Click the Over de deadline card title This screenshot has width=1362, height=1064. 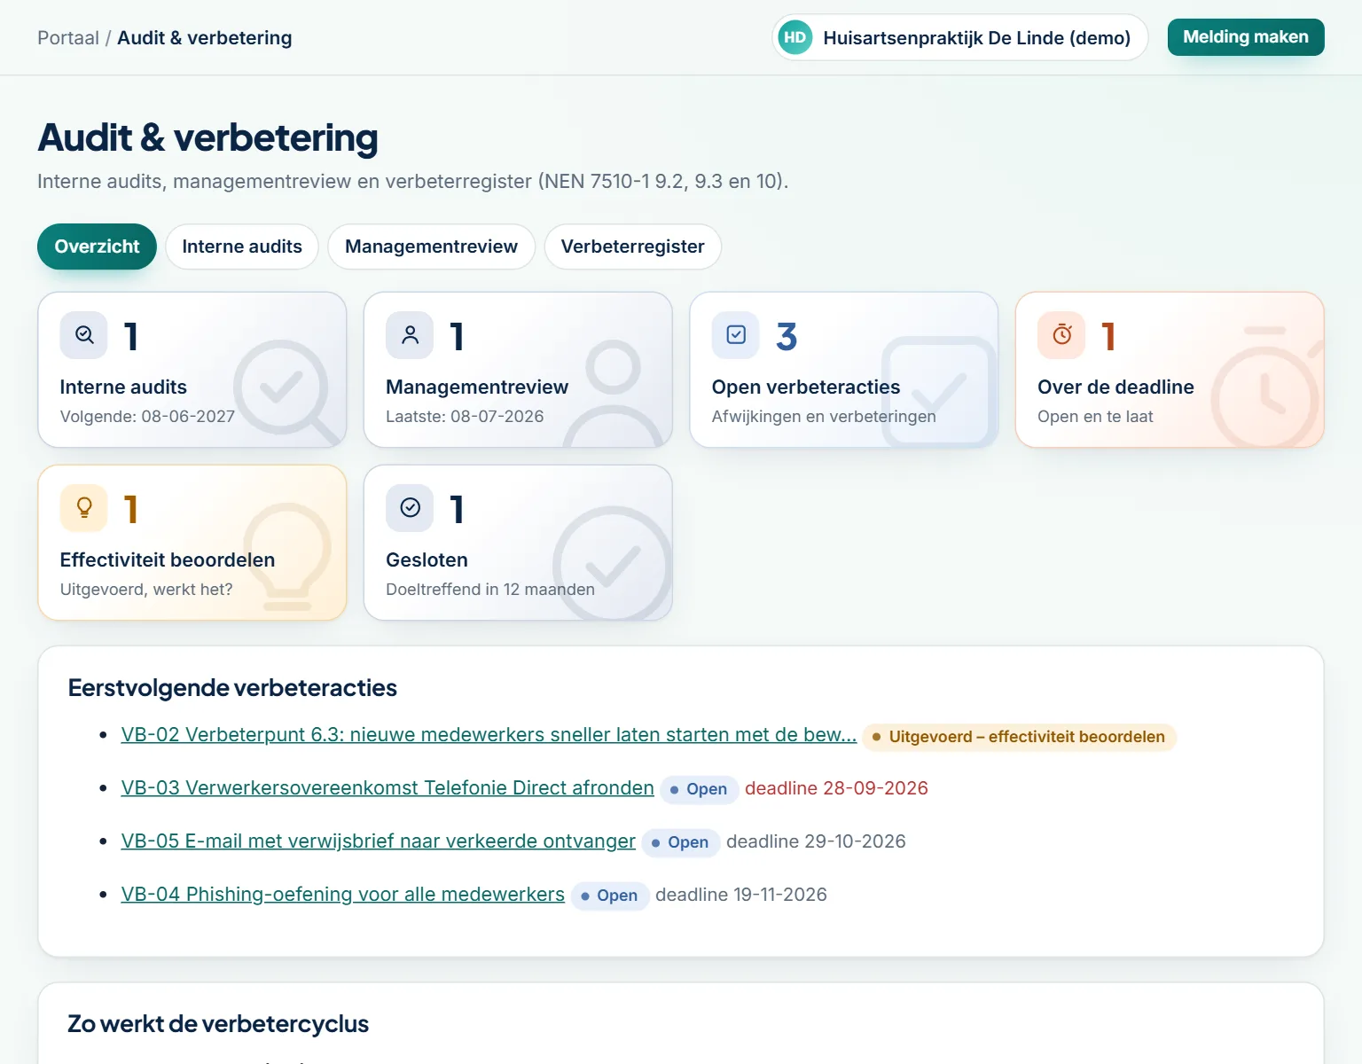click(1115, 387)
